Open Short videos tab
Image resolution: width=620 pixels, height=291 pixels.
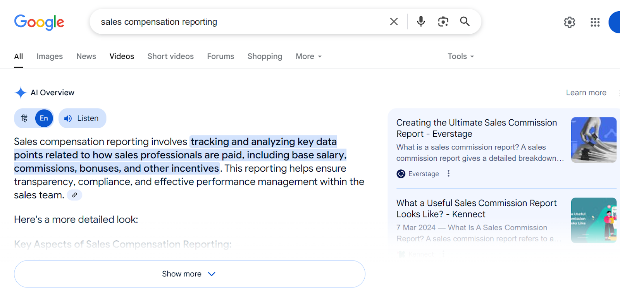click(x=170, y=57)
